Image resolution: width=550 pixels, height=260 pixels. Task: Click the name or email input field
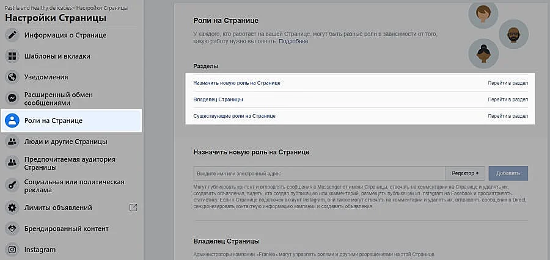click(318, 173)
